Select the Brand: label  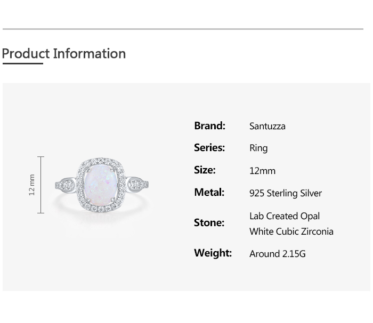(209, 126)
